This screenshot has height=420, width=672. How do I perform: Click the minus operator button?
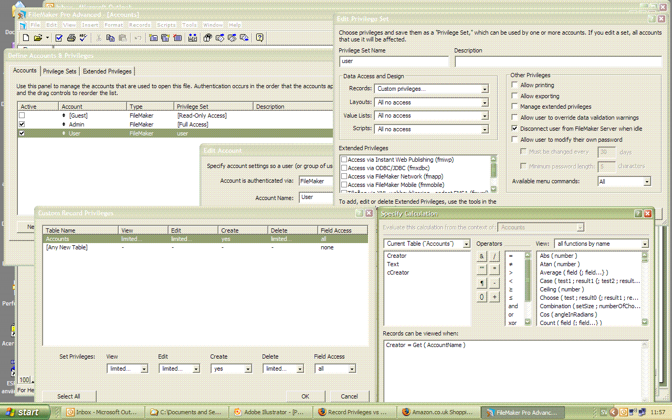[495, 283]
